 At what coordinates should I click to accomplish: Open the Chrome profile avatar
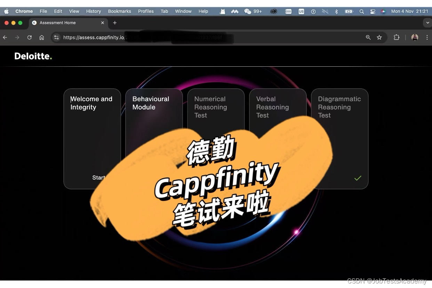(x=415, y=38)
